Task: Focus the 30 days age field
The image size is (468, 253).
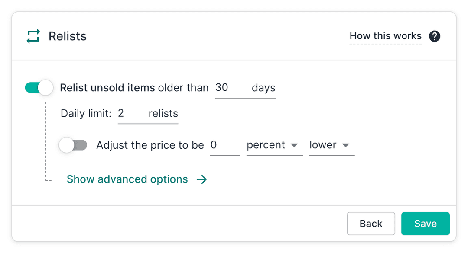Action: tap(245, 89)
